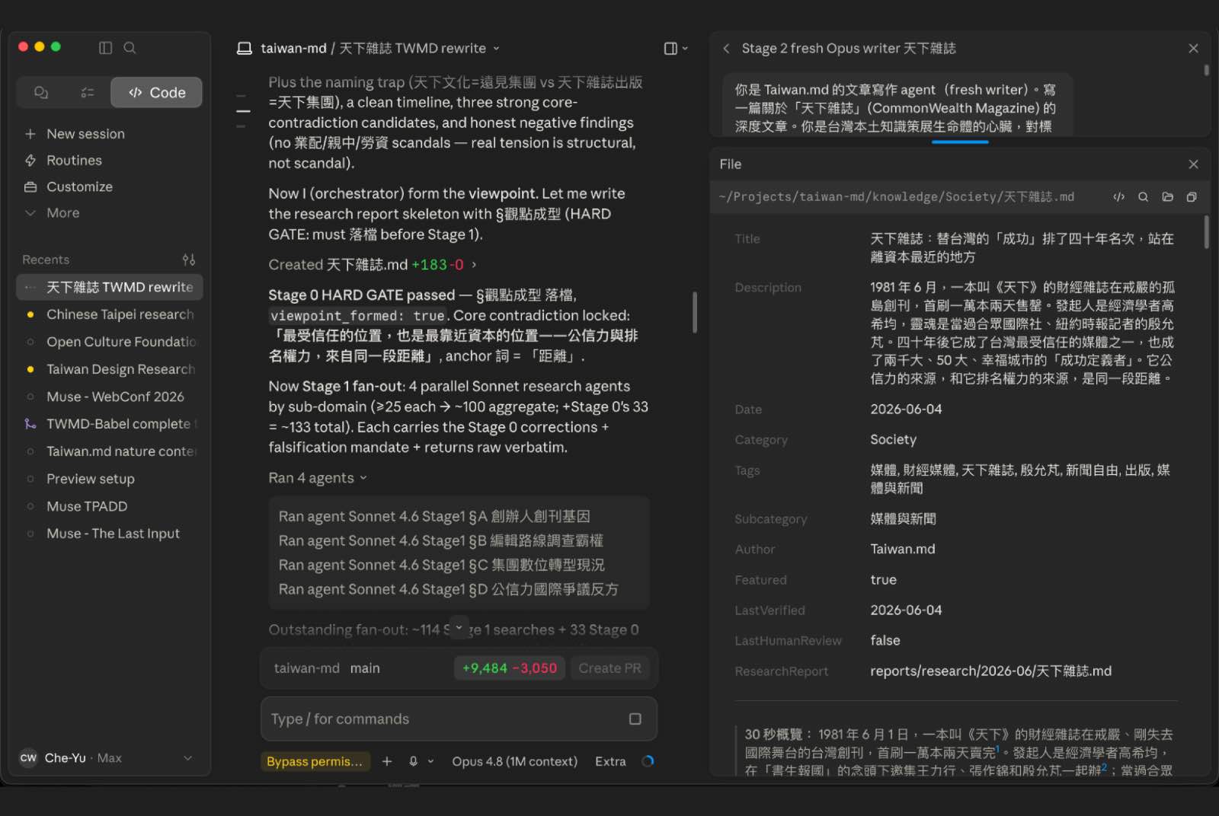The width and height of the screenshot is (1219, 816).
Task: Jump to latest with the scroll-down chevron
Action: coord(459,629)
